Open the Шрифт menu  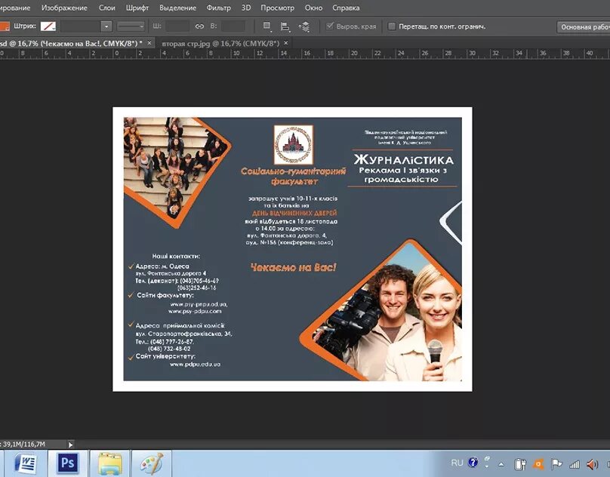(x=137, y=8)
